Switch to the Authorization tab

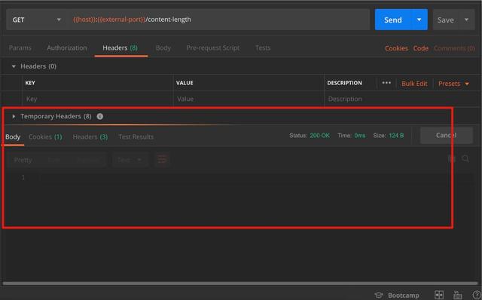[x=67, y=48]
